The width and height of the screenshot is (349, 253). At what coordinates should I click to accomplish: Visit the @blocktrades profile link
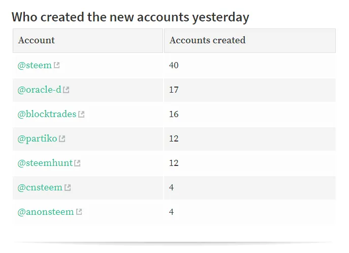click(47, 114)
